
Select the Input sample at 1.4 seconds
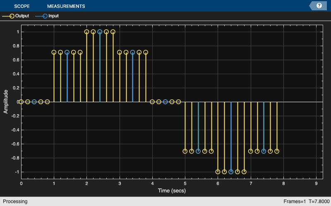tap(67, 52)
